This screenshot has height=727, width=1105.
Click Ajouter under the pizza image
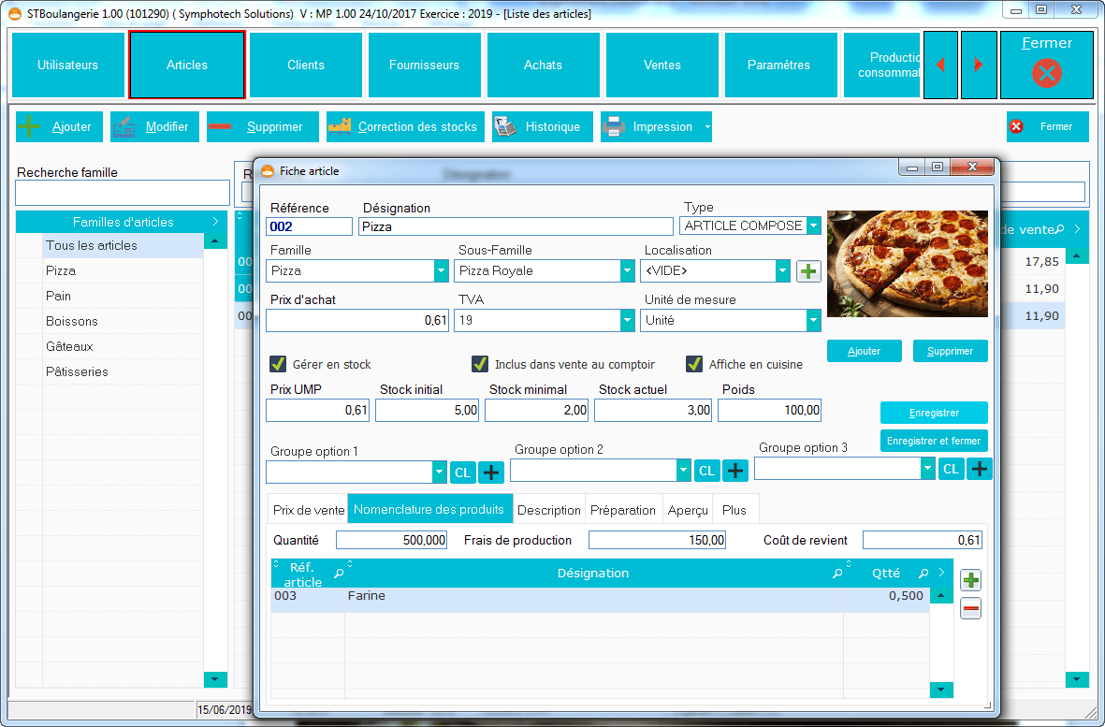click(864, 351)
